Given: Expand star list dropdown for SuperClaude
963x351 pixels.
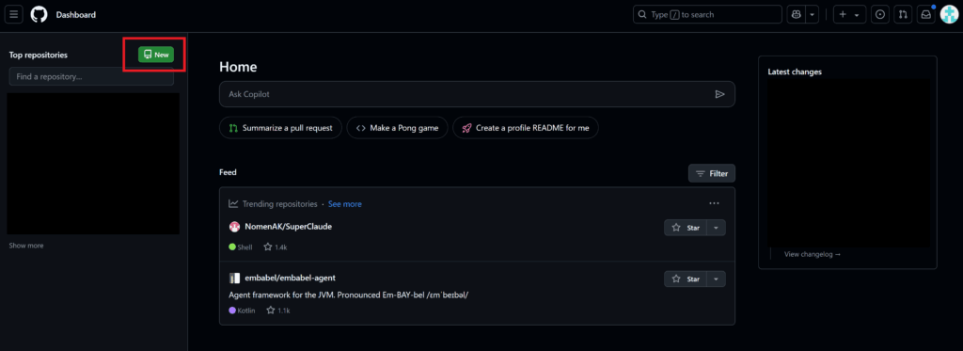Looking at the screenshot, I should point(716,228).
